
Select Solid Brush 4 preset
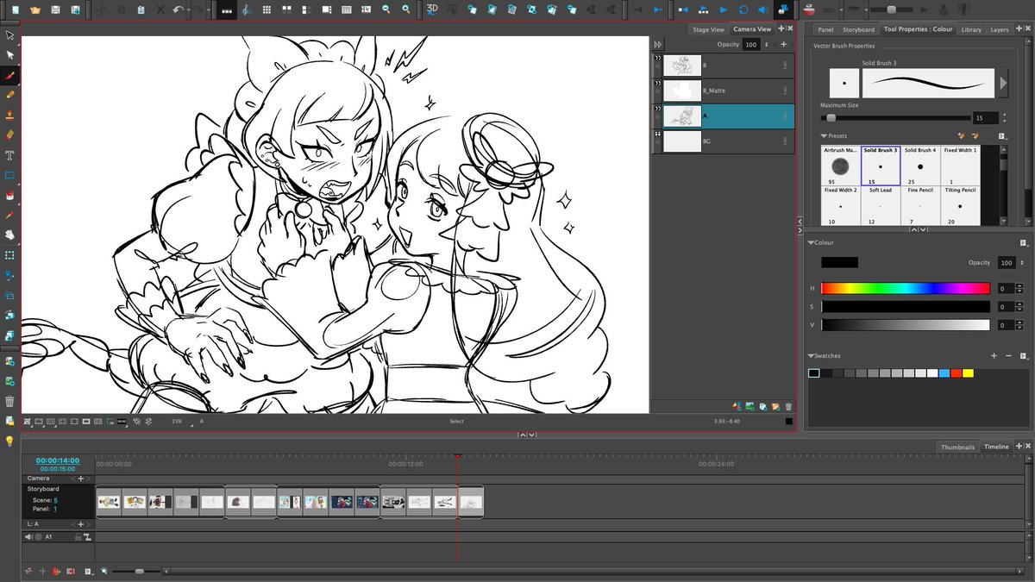coord(920,166)
